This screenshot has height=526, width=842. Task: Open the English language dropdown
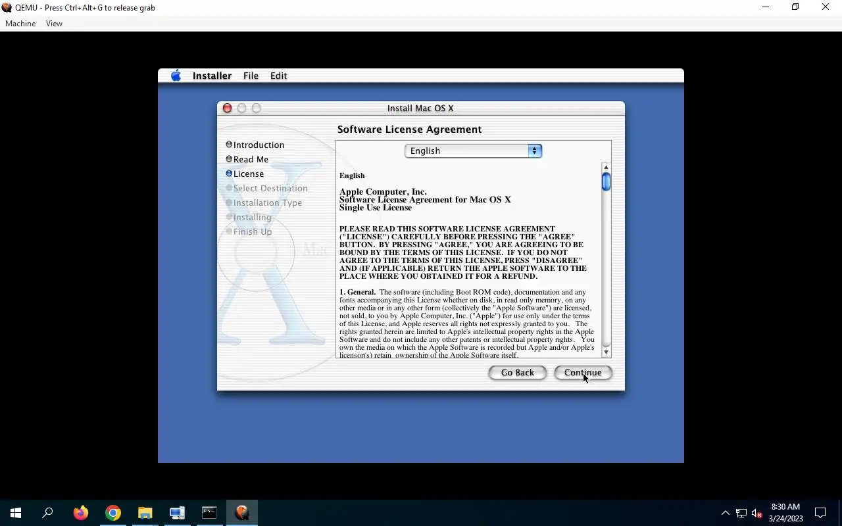coord(473,151)
